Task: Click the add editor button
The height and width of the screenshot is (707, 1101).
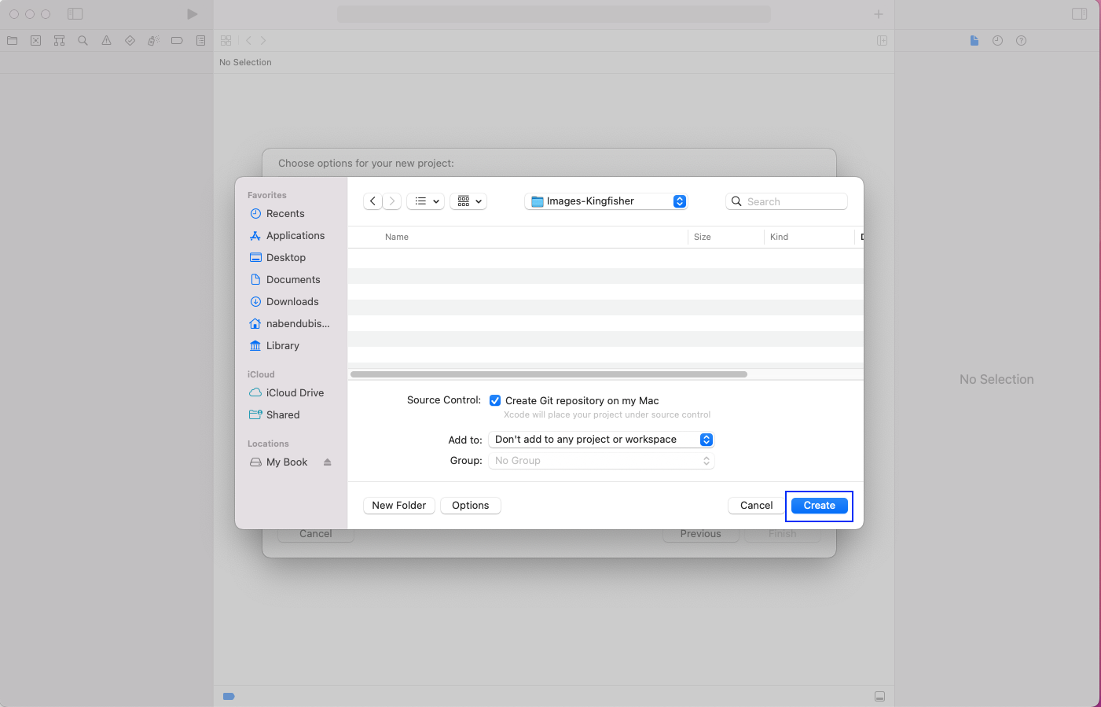Action: coord(882,41)
